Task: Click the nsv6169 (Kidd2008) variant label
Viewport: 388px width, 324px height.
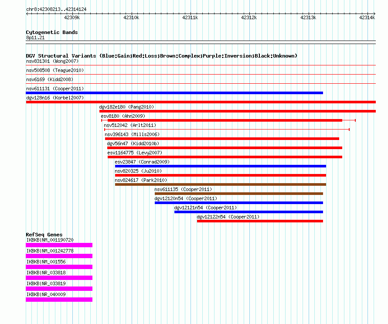Action: [x=50, y=79]
